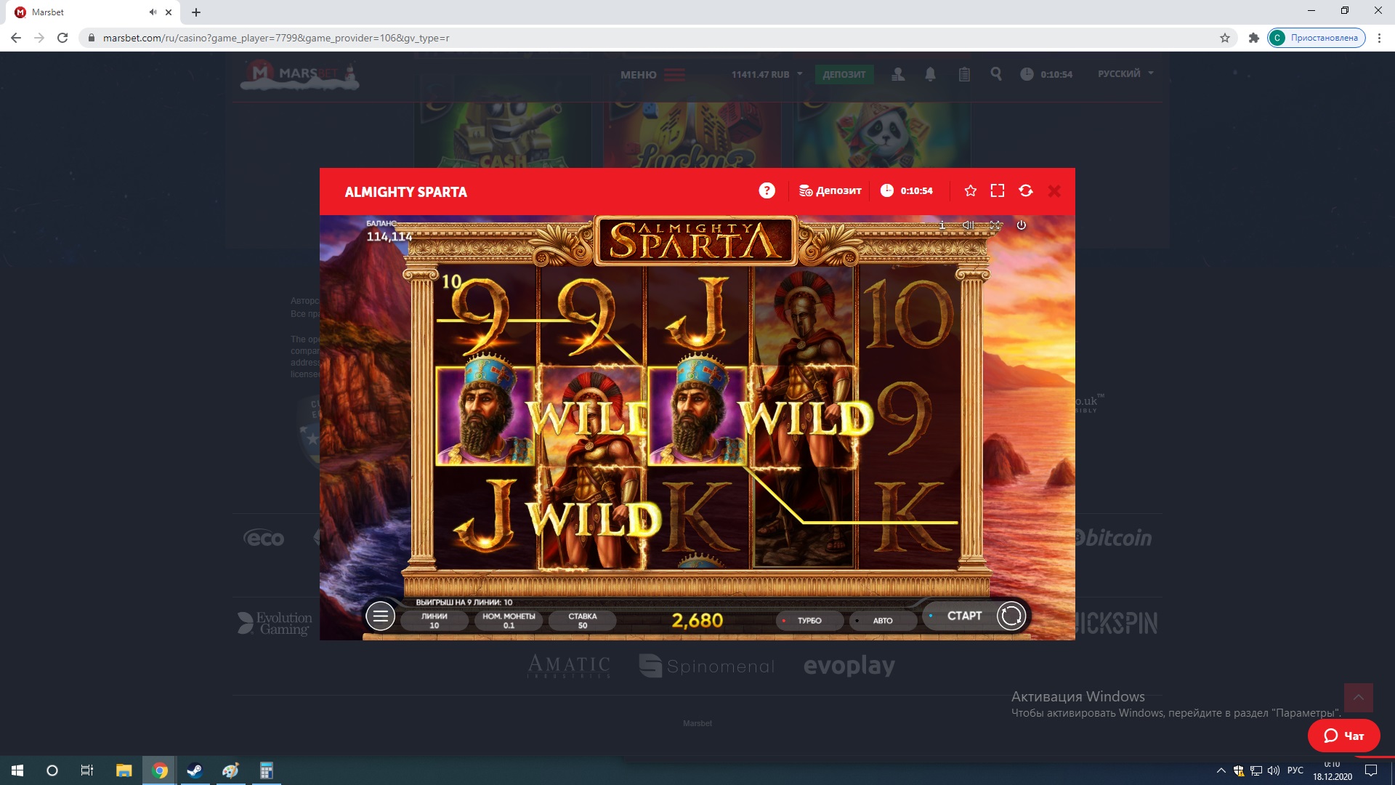Image resolution: width=1395 pixels, height=785 pixels.
Task: Change the НОМ. МОНЕТЫ coin value
Action: click(509, 621)
